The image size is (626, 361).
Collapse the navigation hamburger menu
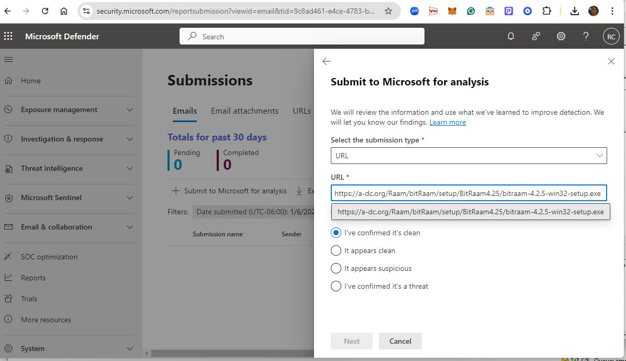click(x=8, y=60)
